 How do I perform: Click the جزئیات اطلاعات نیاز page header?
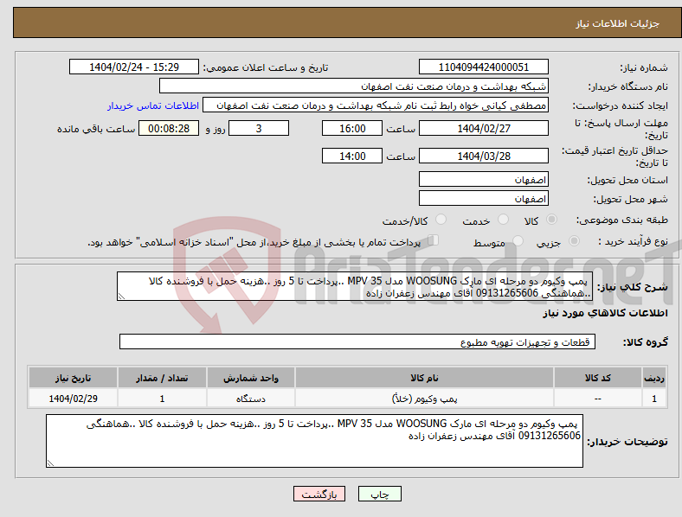tap(618, 23)
